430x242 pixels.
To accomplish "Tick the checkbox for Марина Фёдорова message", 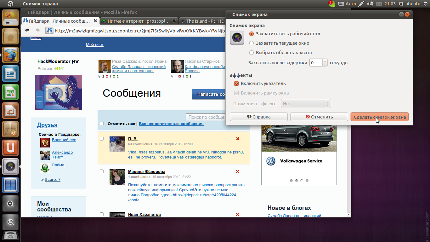I will coord(102,171).
